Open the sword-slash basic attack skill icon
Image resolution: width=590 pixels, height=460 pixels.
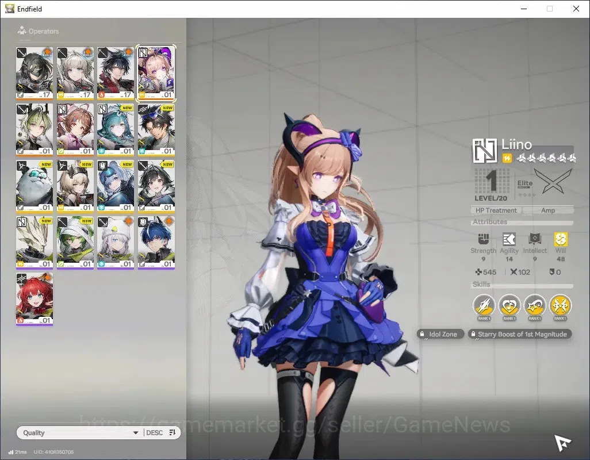[x=484, y=305]
